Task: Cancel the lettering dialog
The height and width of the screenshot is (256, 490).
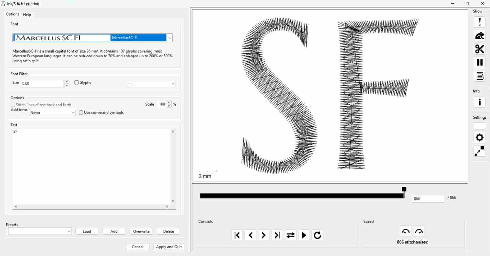Action: click(138, 247)
